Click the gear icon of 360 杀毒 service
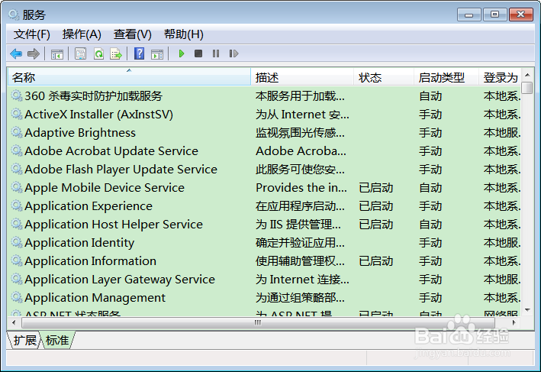Image resolution: width=541 pixels, height=372 pixels. [x=17, y=95]
